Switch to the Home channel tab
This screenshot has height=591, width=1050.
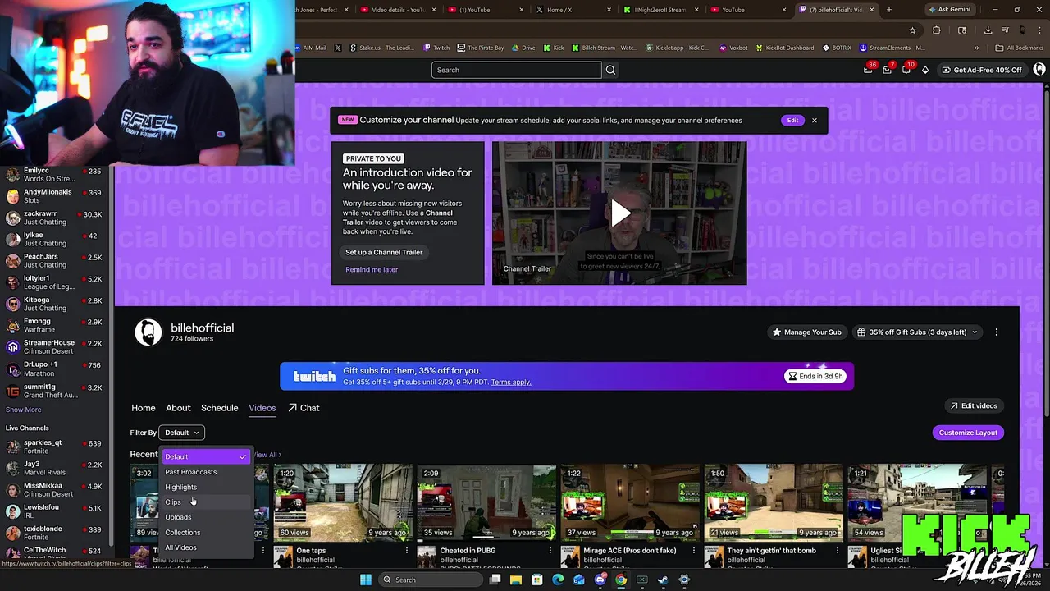pos(144,408)
